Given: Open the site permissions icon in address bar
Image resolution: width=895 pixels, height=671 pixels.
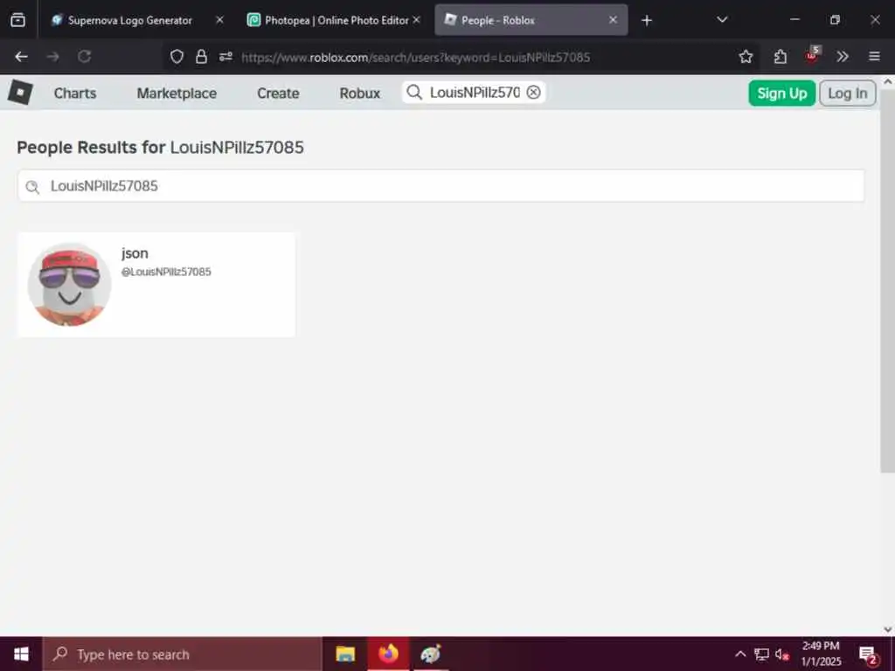Looking at the screenshot, I should [225, 57].
